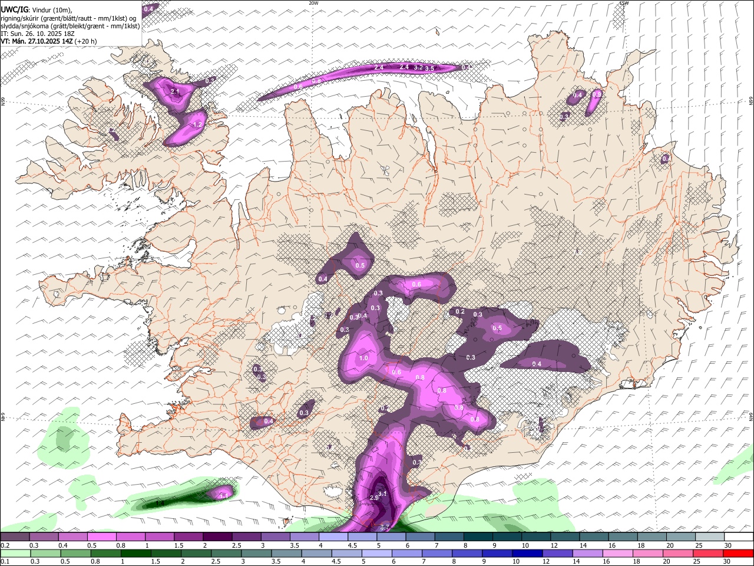754x566 pixels.
Task: Click the bright red rain swatch above 30
Action: (739, 553)
